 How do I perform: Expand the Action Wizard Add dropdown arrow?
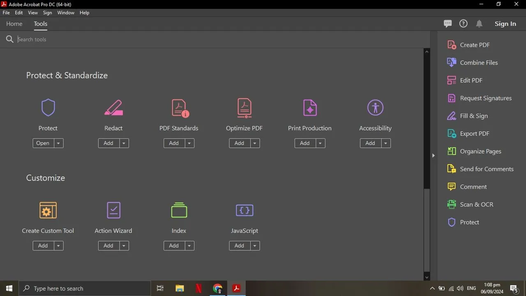coord(124,245)
